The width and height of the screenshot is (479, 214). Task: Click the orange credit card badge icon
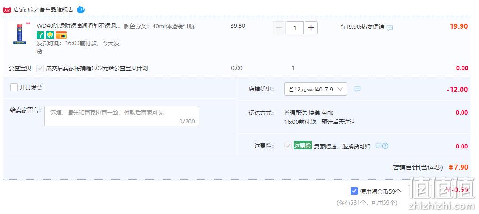[x=61, y=35]
